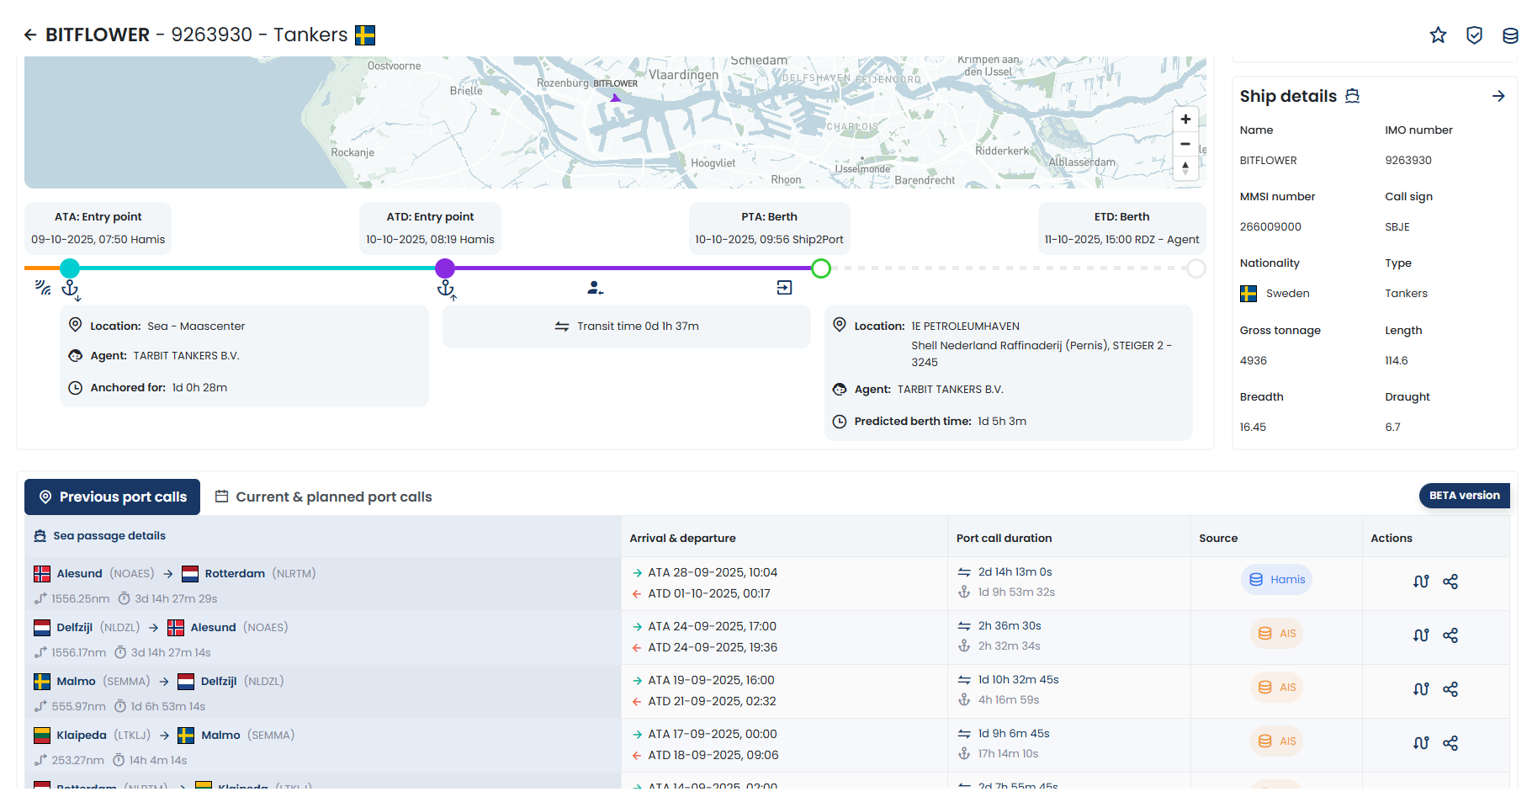Switch to Previous port calls tab

coord(113,497)
